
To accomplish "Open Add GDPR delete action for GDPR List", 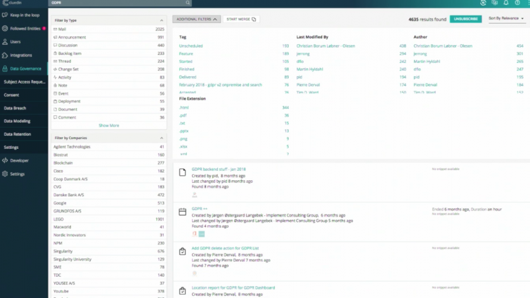I will coord(225,248).
